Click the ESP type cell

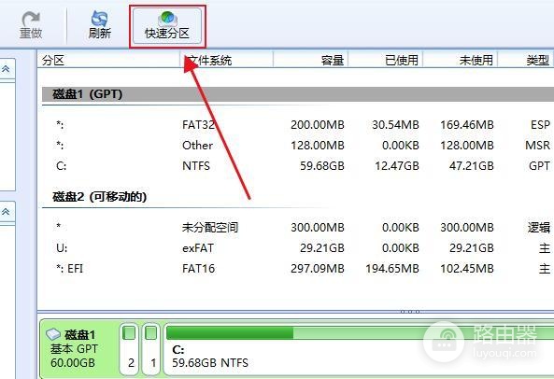[540, 124]
